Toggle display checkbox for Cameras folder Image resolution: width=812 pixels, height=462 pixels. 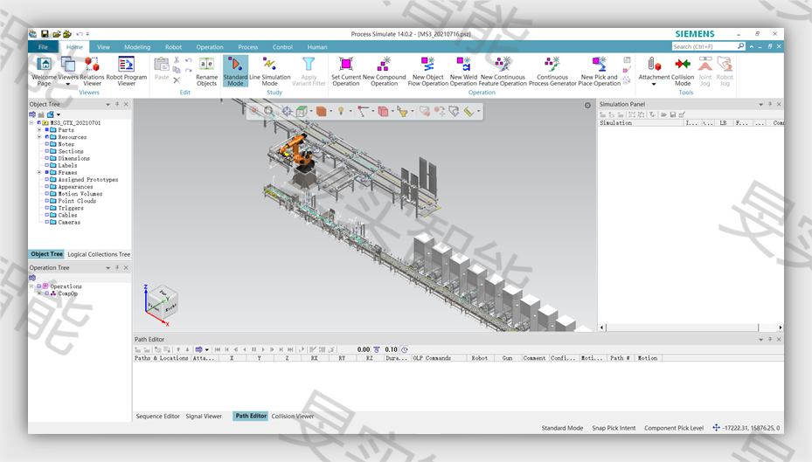(x=45, y=222)
